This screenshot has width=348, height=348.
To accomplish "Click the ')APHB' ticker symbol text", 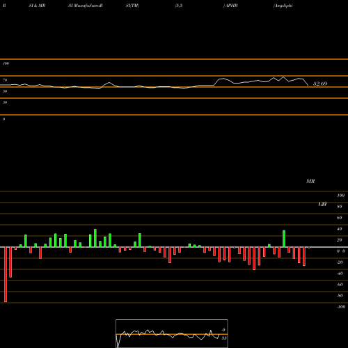I will pos(230,6).
